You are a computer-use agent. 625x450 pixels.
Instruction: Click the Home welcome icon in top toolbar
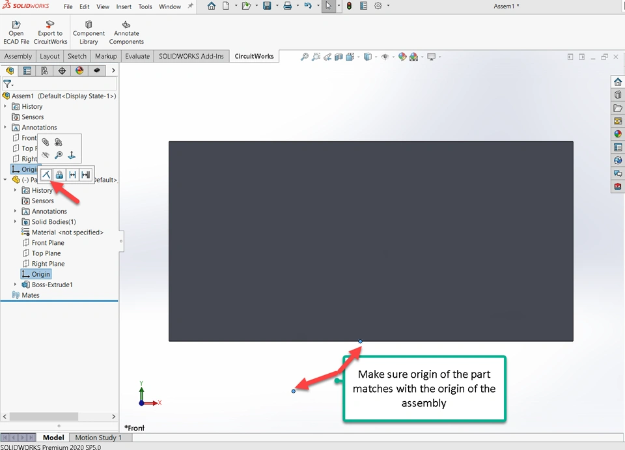point(212,6)
